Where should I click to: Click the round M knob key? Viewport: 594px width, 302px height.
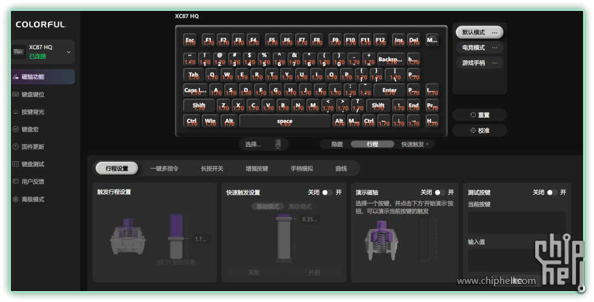pos(432,40)
